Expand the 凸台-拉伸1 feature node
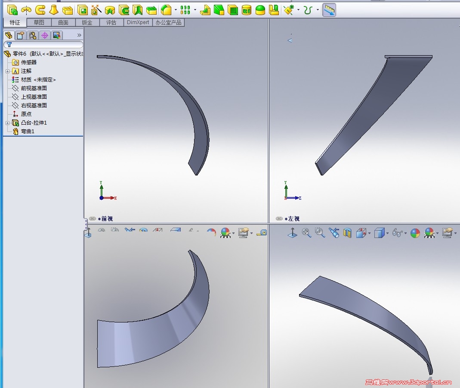The image size is (460, 388). (8, 123)
